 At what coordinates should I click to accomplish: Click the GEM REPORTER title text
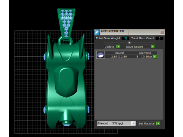click(x=112, y=31)
